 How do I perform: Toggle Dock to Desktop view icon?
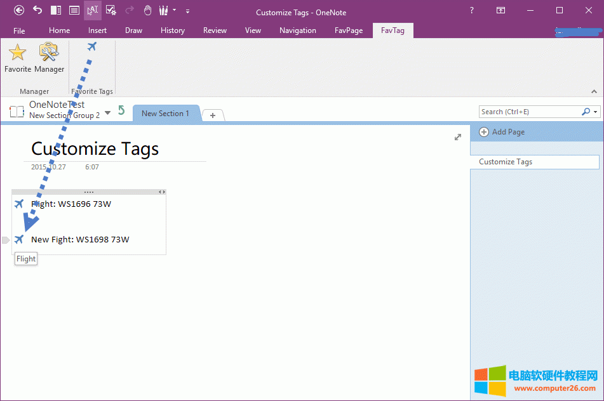tap(56, 10)
